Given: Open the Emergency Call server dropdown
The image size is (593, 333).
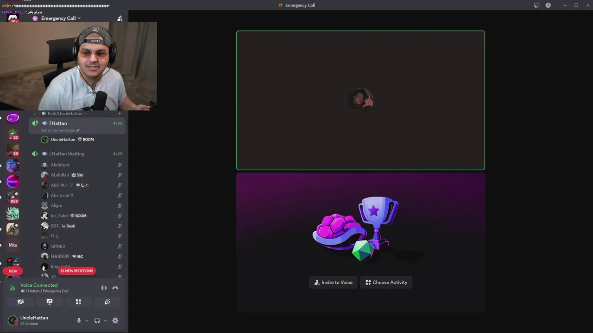Looking at the screenshot, I should [x=61, y=18].
